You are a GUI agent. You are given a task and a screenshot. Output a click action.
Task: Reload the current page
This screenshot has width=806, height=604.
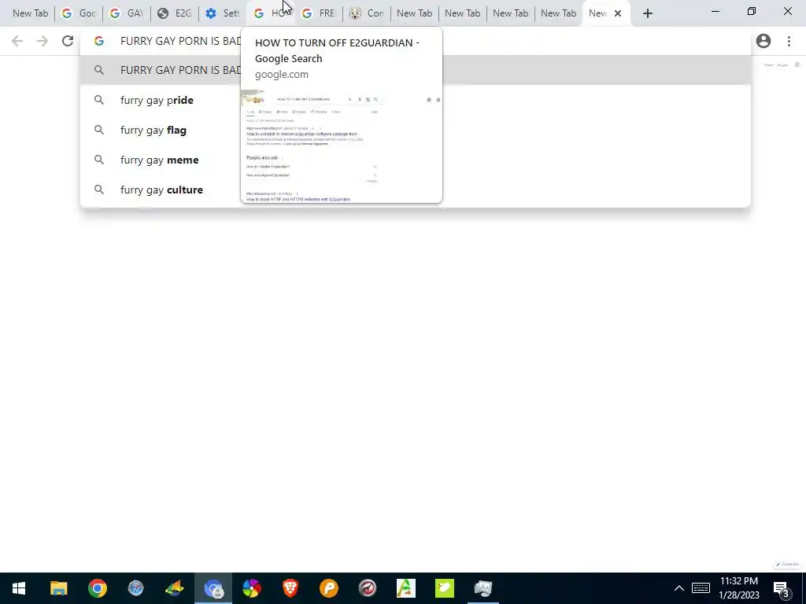(x=68, y=41)
